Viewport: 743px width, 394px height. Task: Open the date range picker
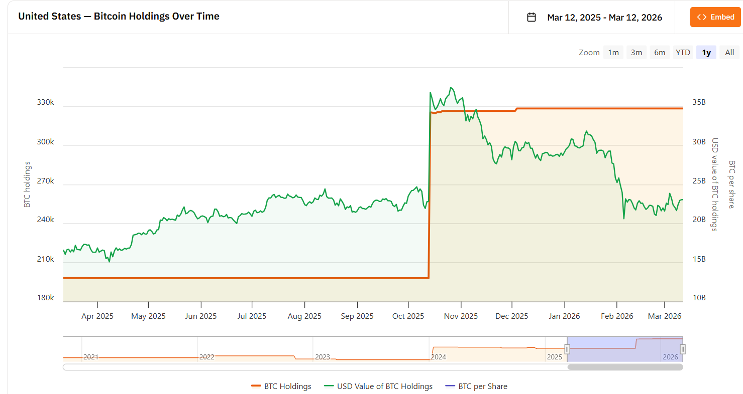click(604, 18)
